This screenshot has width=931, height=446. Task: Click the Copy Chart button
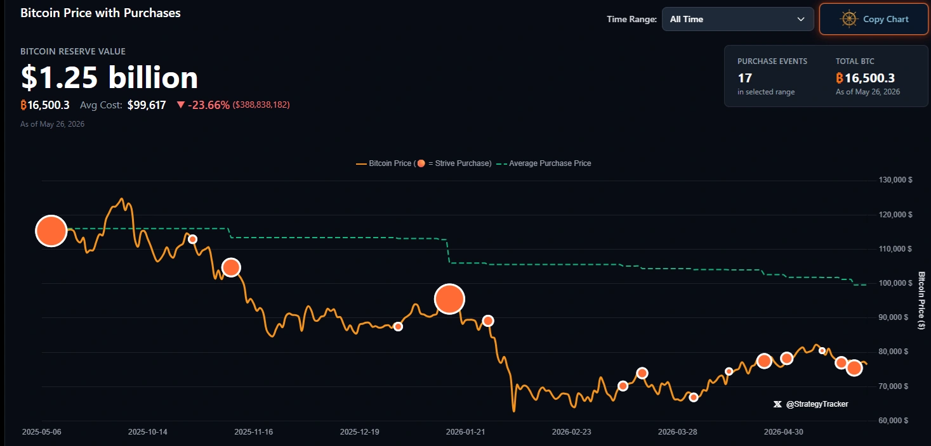pos(875,19)
